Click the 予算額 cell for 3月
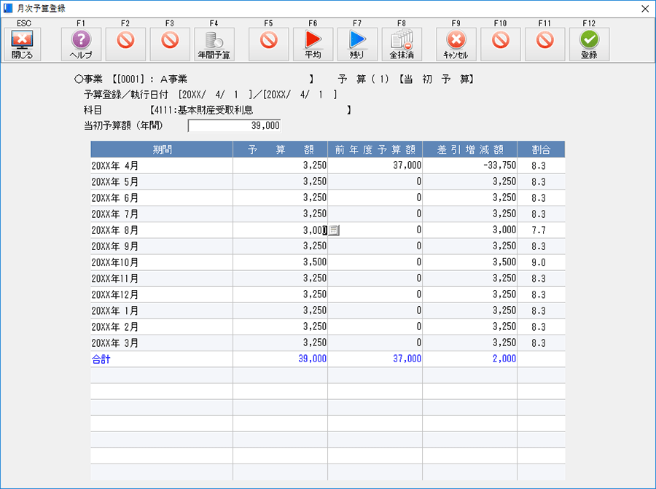Screen dimensions: 656x489 pos(281,343)
